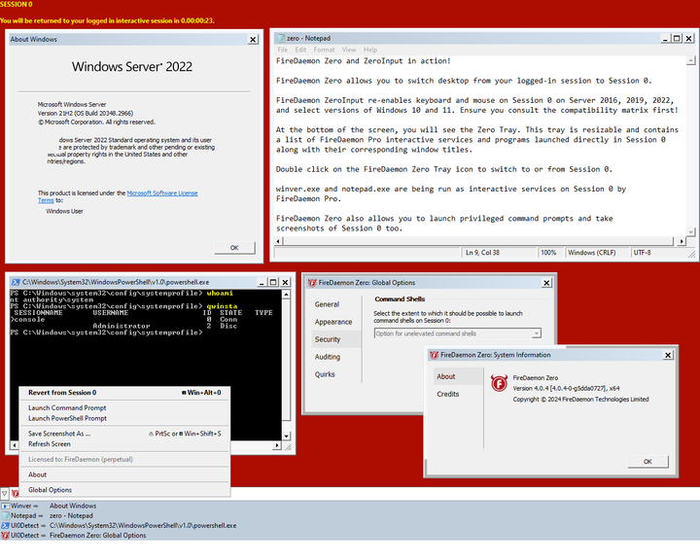
Task: Click the Notepad vertical scrollbar down arrow
Action: tap(690, 231)
